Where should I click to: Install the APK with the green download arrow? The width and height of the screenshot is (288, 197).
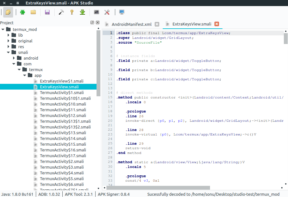click(x=82, y=12)
